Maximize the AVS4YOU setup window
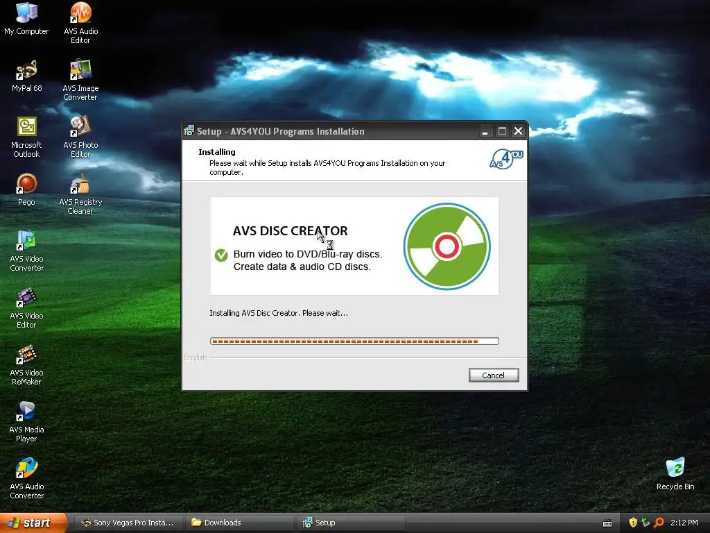This screenshot has height=533, width=710. click(x=502, y=131)
